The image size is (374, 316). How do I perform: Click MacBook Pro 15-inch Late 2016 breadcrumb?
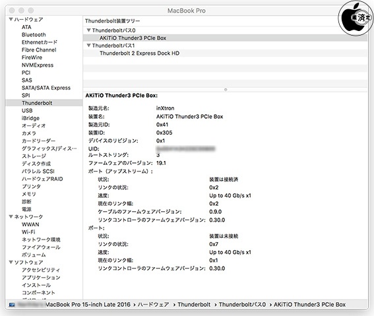click(x=88, y=305)
